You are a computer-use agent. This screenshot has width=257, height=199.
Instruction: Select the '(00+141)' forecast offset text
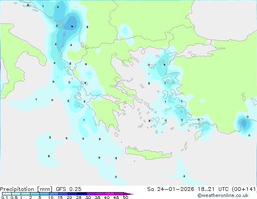coord(244,189)
